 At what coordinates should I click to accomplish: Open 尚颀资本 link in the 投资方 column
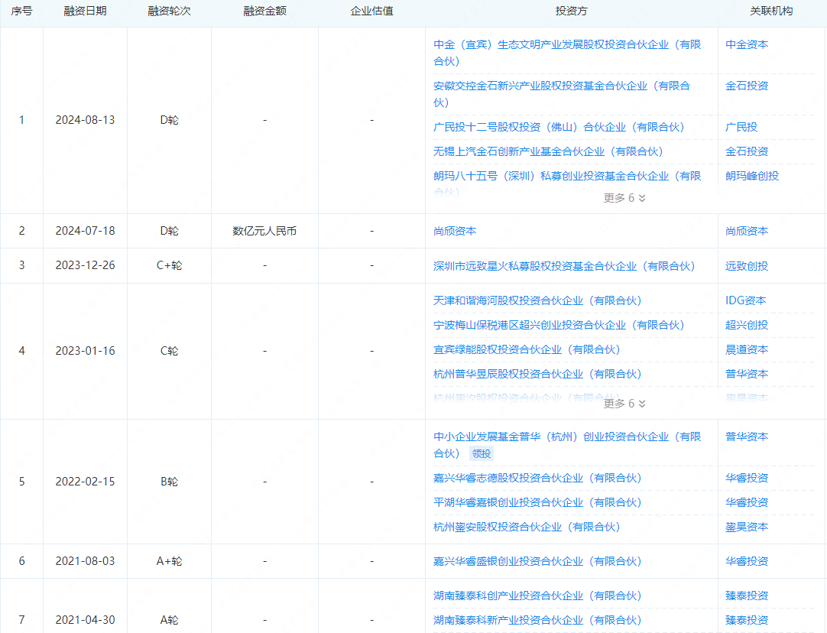coord(455,231)
